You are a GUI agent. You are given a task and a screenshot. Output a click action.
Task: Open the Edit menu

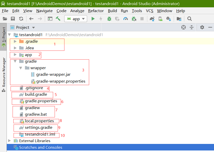[16, 11]
